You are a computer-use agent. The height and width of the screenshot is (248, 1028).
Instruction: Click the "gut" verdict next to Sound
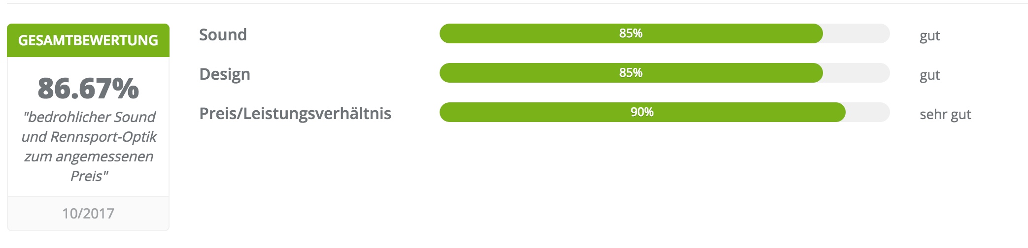point(930,36)
